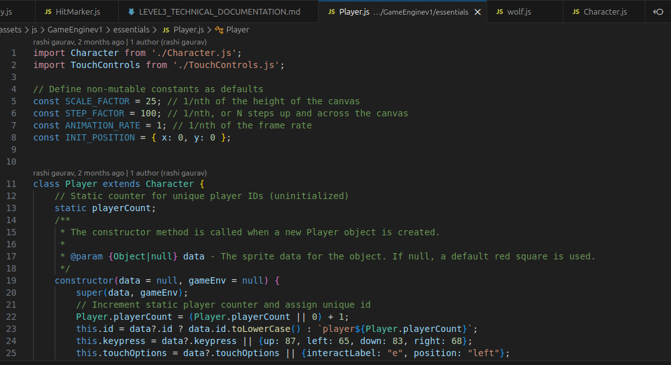The width and height of the screenshot is (671, 365).
Task: Click the JS file icon in the breadcrumb
Action: (x=166, y=29)
